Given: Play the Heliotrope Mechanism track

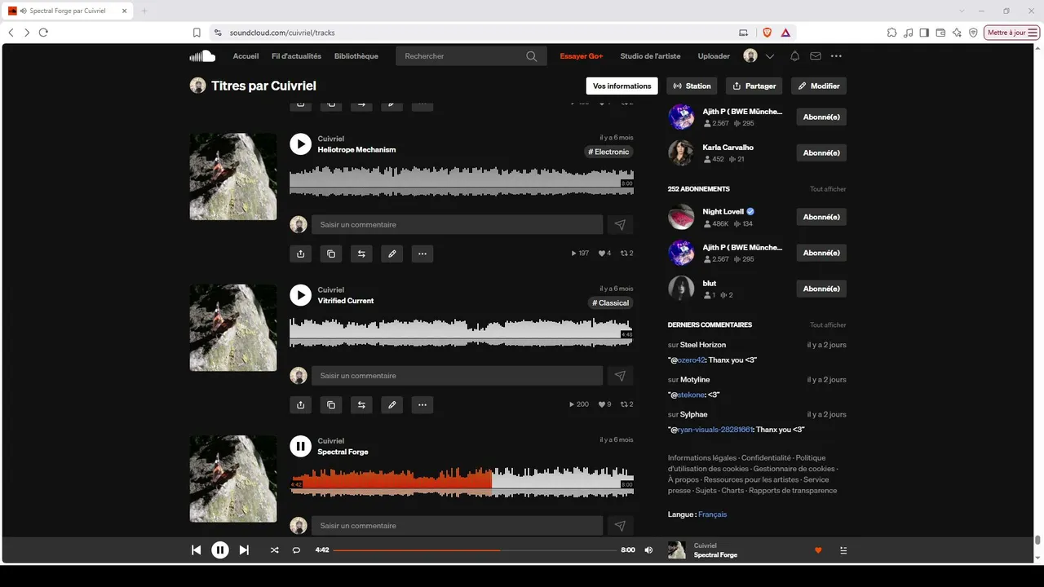Looking at the screenshot, I should click(300, 144).
